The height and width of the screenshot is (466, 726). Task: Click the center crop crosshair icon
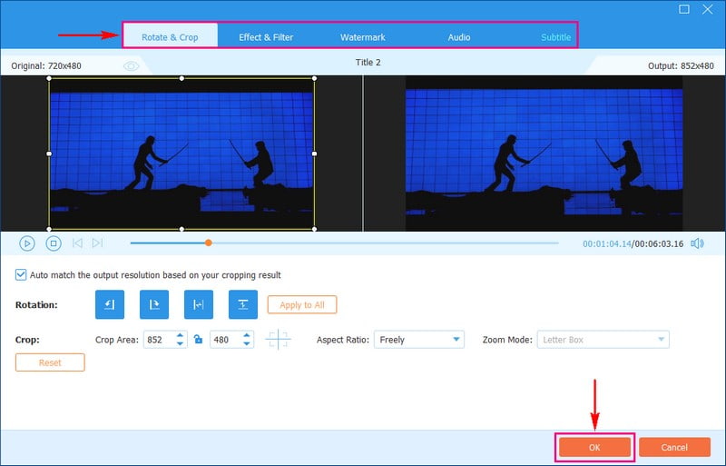[x=278, y=340]
